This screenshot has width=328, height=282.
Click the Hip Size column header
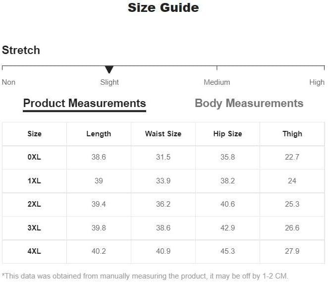point(227,134)
